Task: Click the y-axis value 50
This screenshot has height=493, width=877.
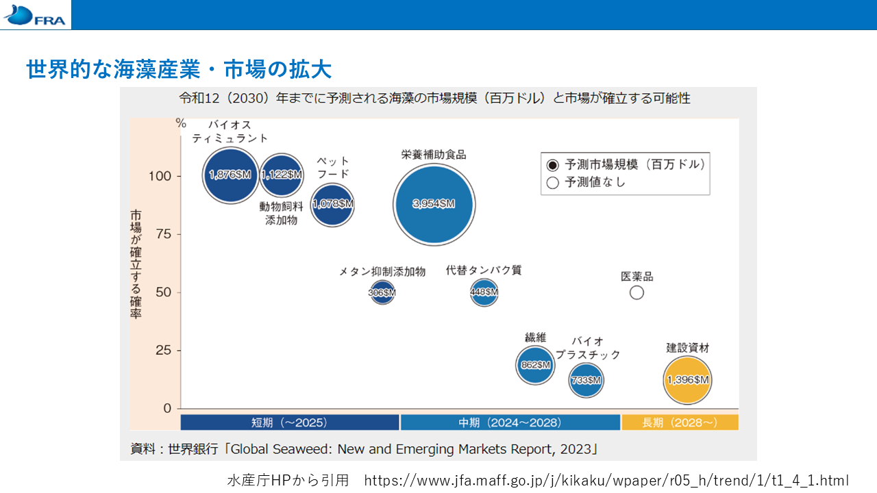Action: point(164,292)
